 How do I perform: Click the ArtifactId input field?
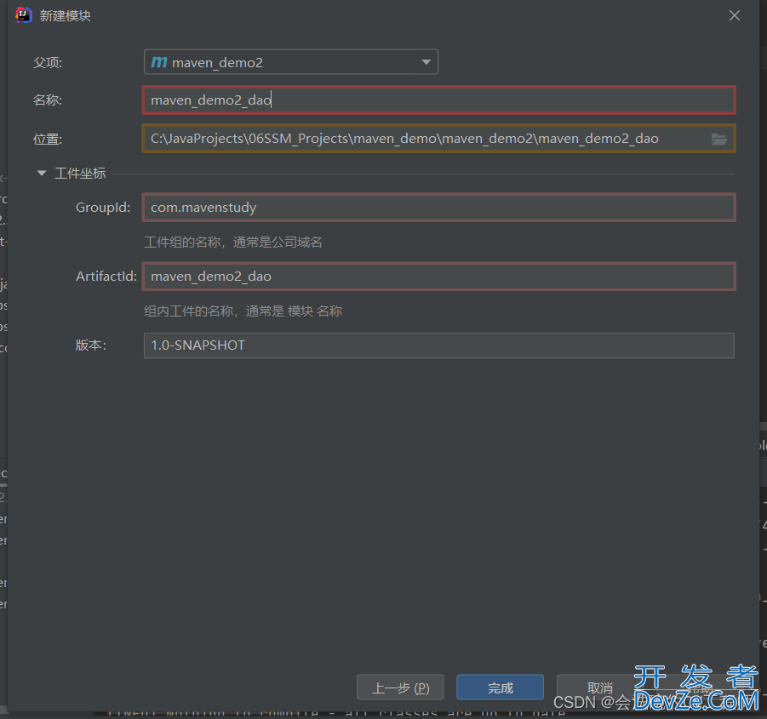(x=438, y=277)
